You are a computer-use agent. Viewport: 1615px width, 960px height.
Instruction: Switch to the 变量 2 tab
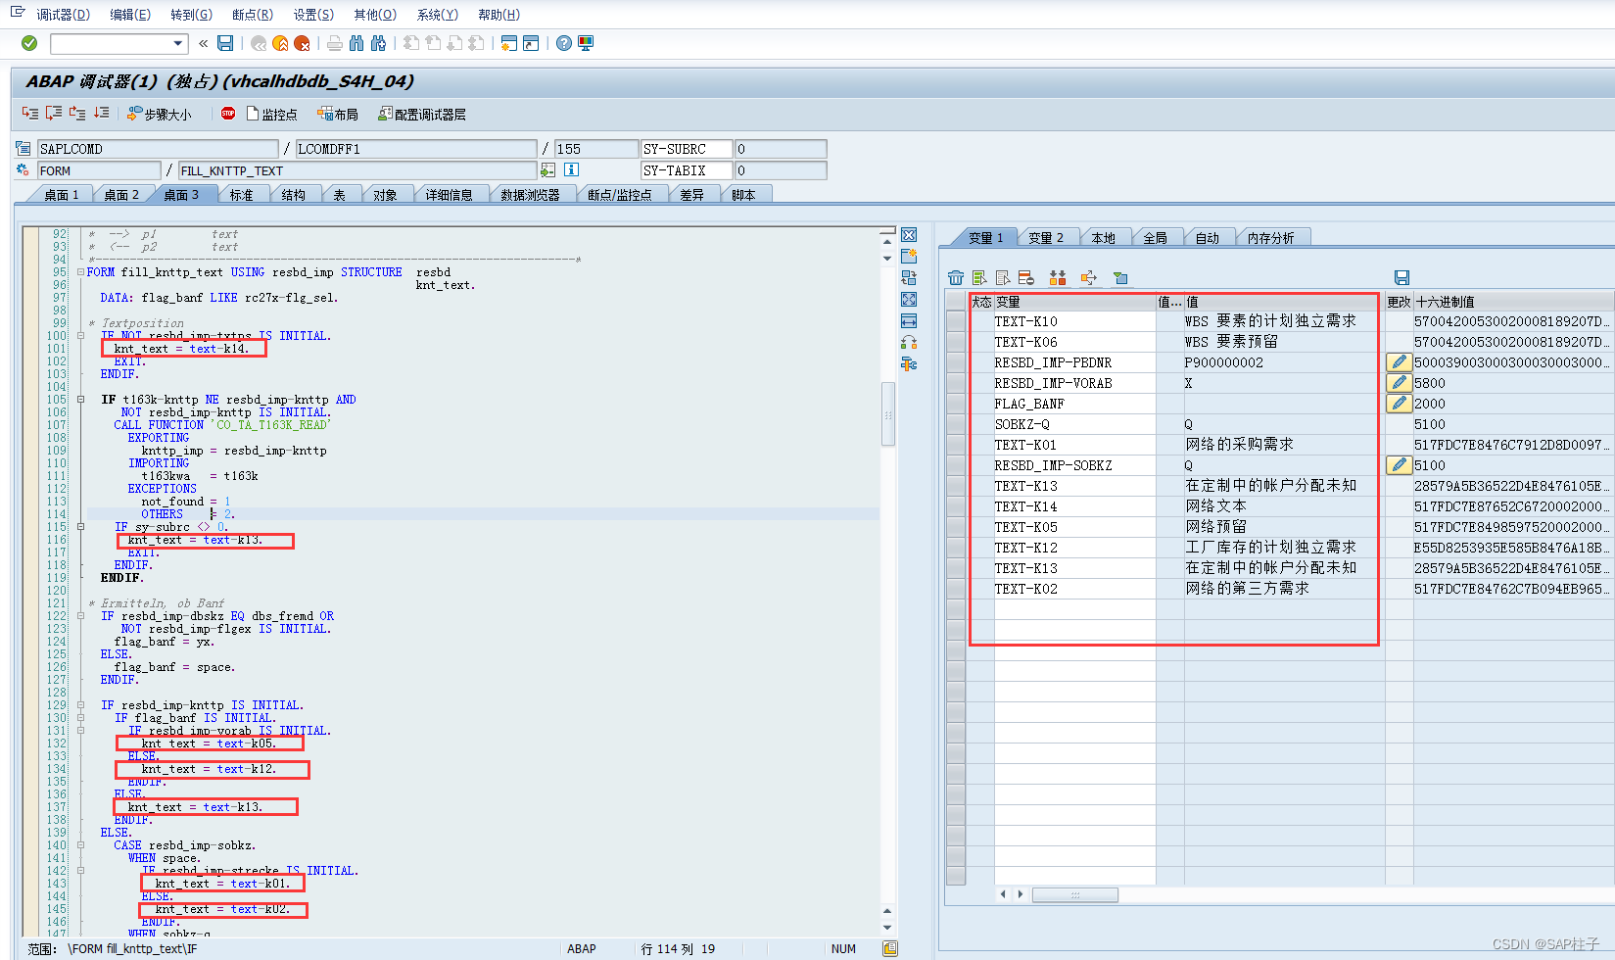point(1045,238)
